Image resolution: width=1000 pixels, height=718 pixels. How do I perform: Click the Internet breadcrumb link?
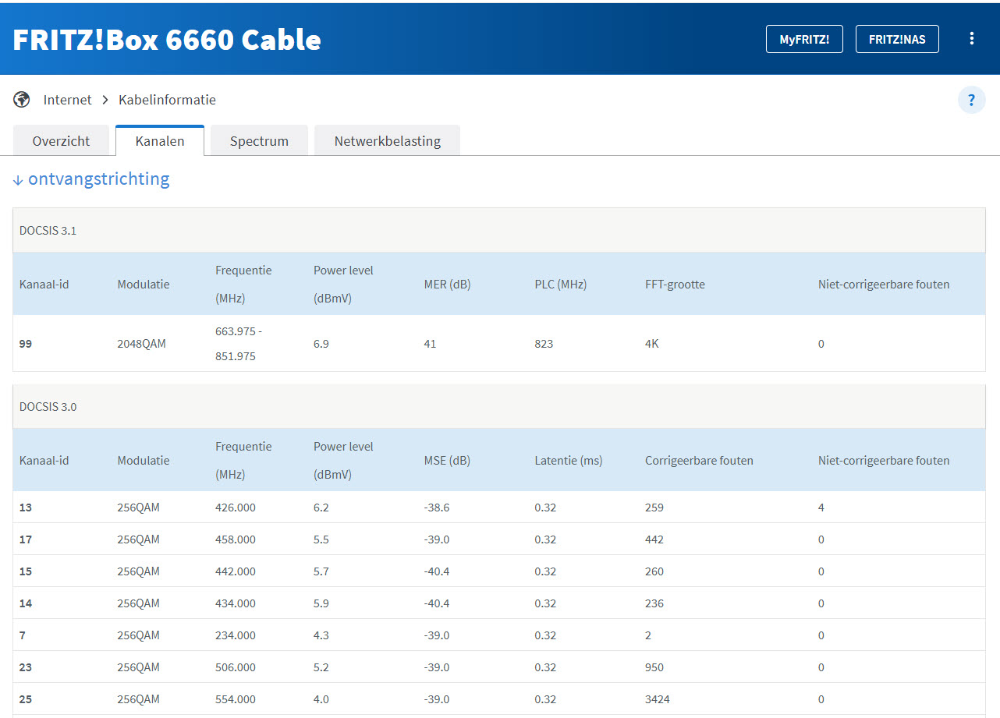click(67, 100)
